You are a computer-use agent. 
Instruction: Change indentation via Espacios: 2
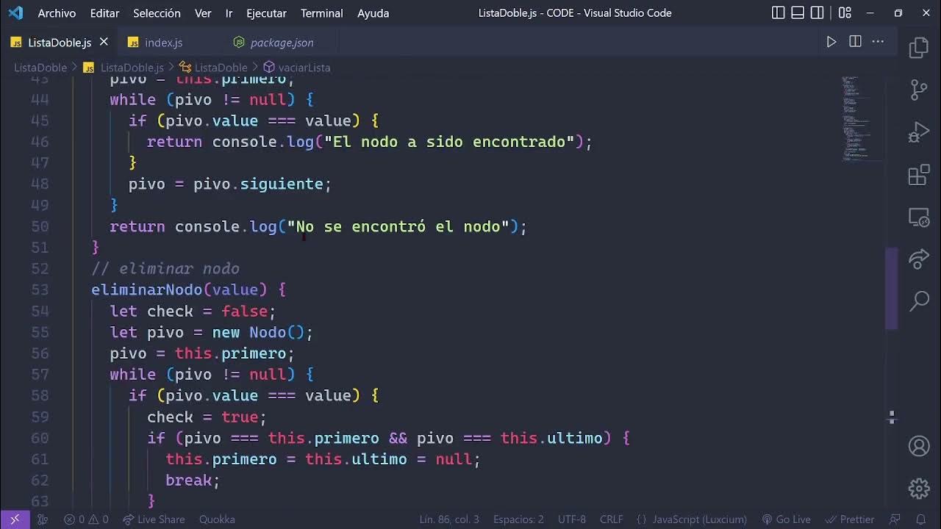(x=518, y=519)
